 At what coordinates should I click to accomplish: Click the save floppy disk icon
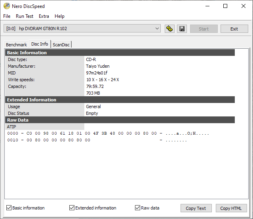coord(182,29)
